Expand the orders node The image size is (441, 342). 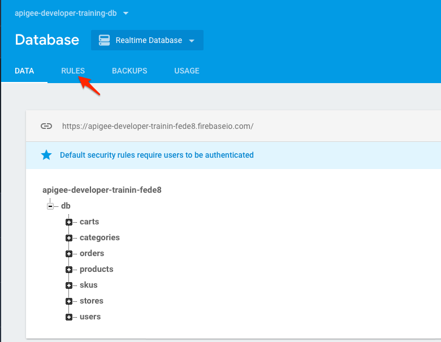click(69, 254)
